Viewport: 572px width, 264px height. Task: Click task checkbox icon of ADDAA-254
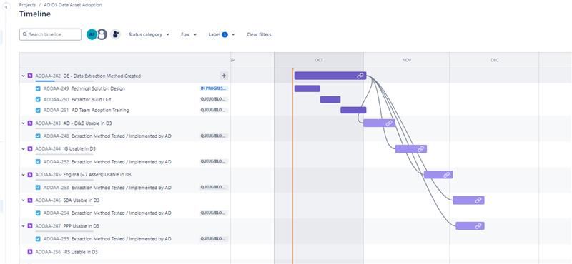pos(38,213)
